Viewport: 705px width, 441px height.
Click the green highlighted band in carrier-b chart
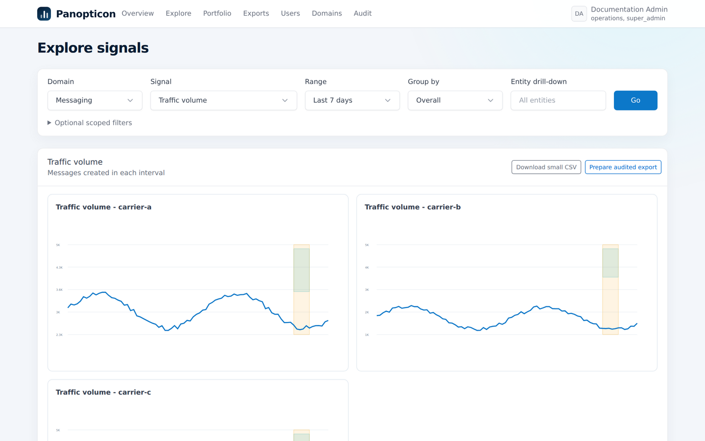610,263
